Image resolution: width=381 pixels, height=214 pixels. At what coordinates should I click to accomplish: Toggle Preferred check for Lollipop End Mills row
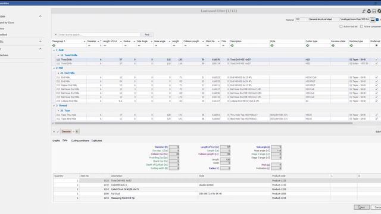(x=376, y=101)
